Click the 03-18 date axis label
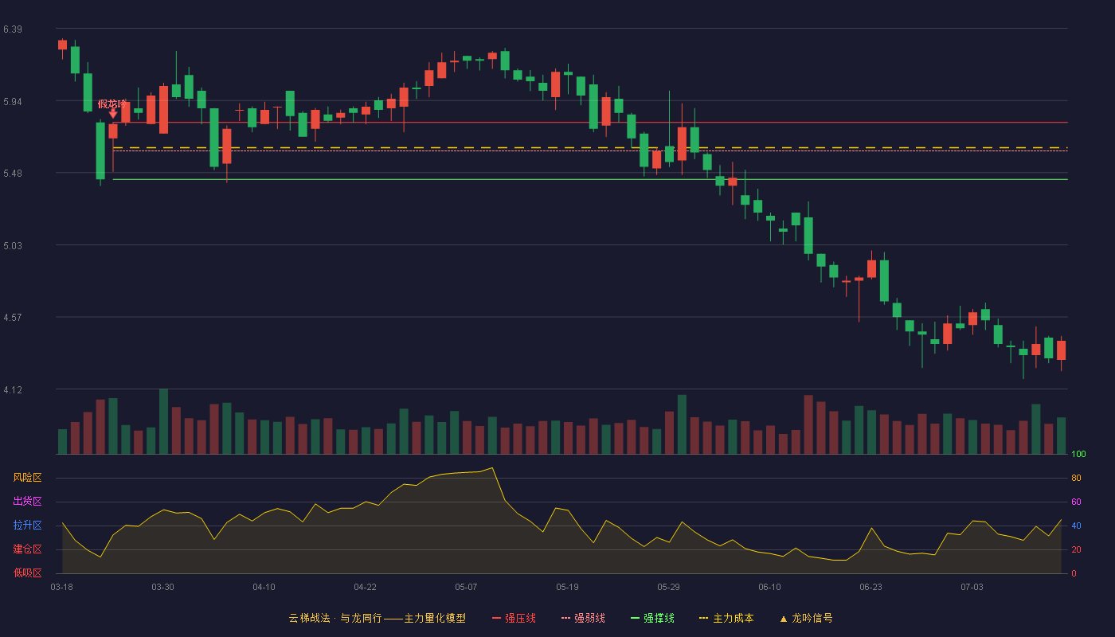Image resolution: width=1115 pixels, height=637 pixels. point(61,587)
